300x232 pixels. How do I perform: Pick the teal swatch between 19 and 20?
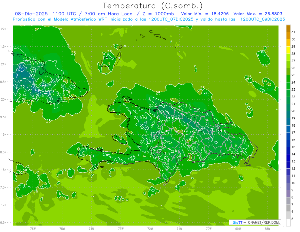tap(288, 115)
